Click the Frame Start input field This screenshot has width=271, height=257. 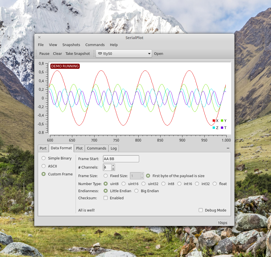[121, 159]
